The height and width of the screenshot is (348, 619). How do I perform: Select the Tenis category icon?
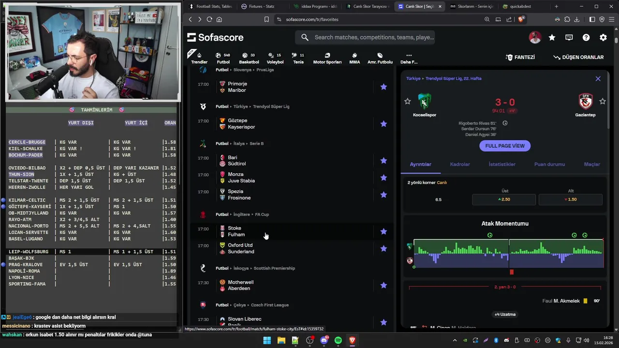coord(298,58)
